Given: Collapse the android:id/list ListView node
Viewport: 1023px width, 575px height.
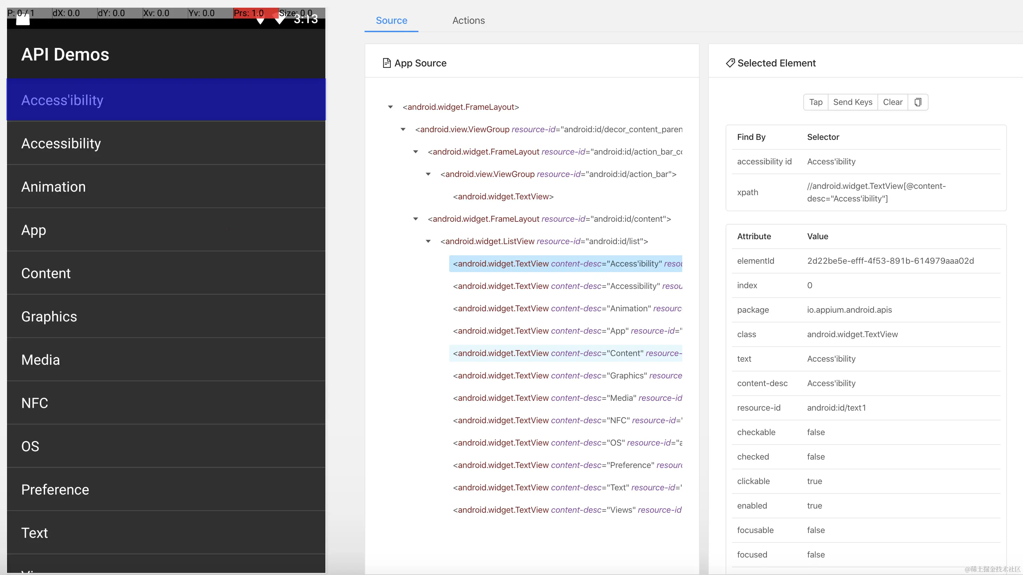Looking at the screenshot, I should [x=428, y=241].
